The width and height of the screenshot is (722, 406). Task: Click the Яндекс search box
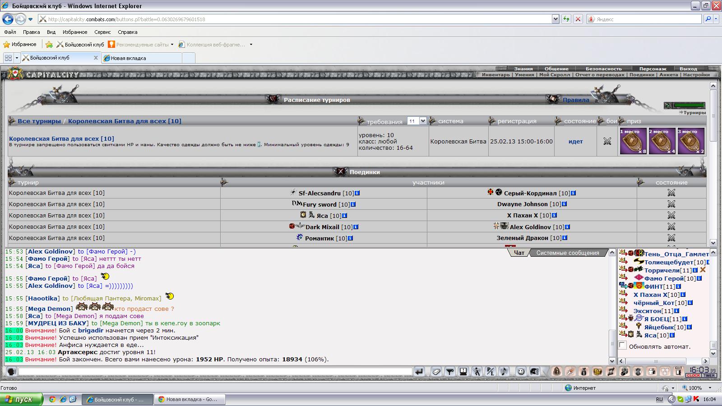[x=644, y=19]
